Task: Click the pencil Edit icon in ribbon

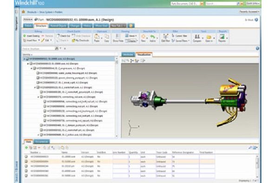Action: (43, 40)
